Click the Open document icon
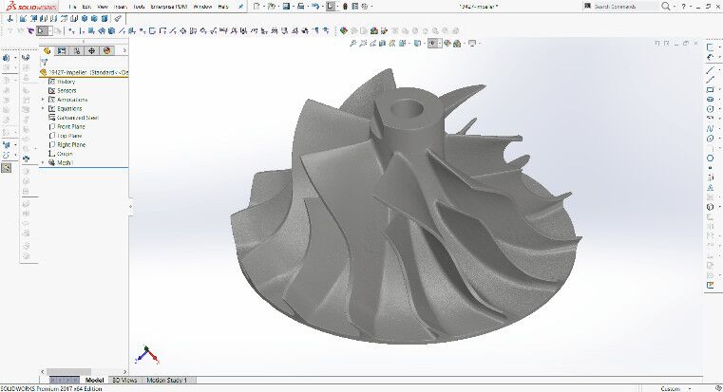Image resolution: width=723 pixels, height=392 pixels. click(x=271, y=7)
